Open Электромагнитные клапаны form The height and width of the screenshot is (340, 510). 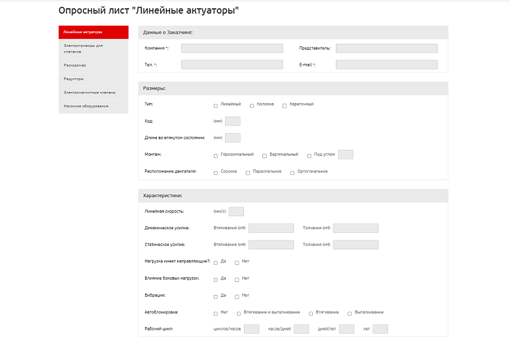coord(94,93)
